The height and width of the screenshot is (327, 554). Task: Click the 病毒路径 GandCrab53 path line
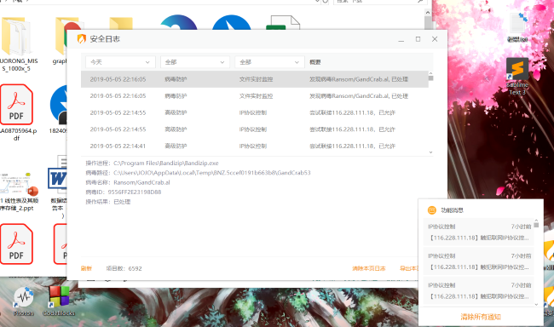(x=198, y=173)
